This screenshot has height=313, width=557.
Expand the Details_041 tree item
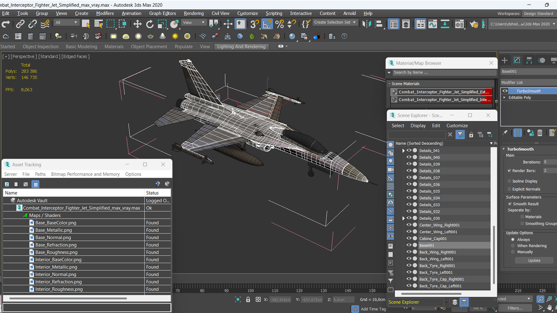pyautogui.click(x=403, y=151)
